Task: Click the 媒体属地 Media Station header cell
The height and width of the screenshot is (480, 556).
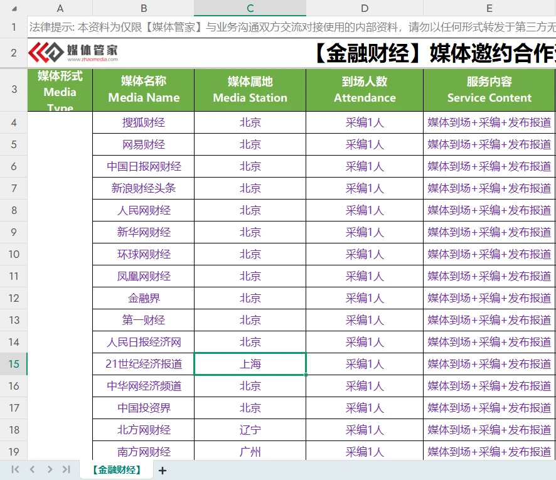Action: [250, 90]
